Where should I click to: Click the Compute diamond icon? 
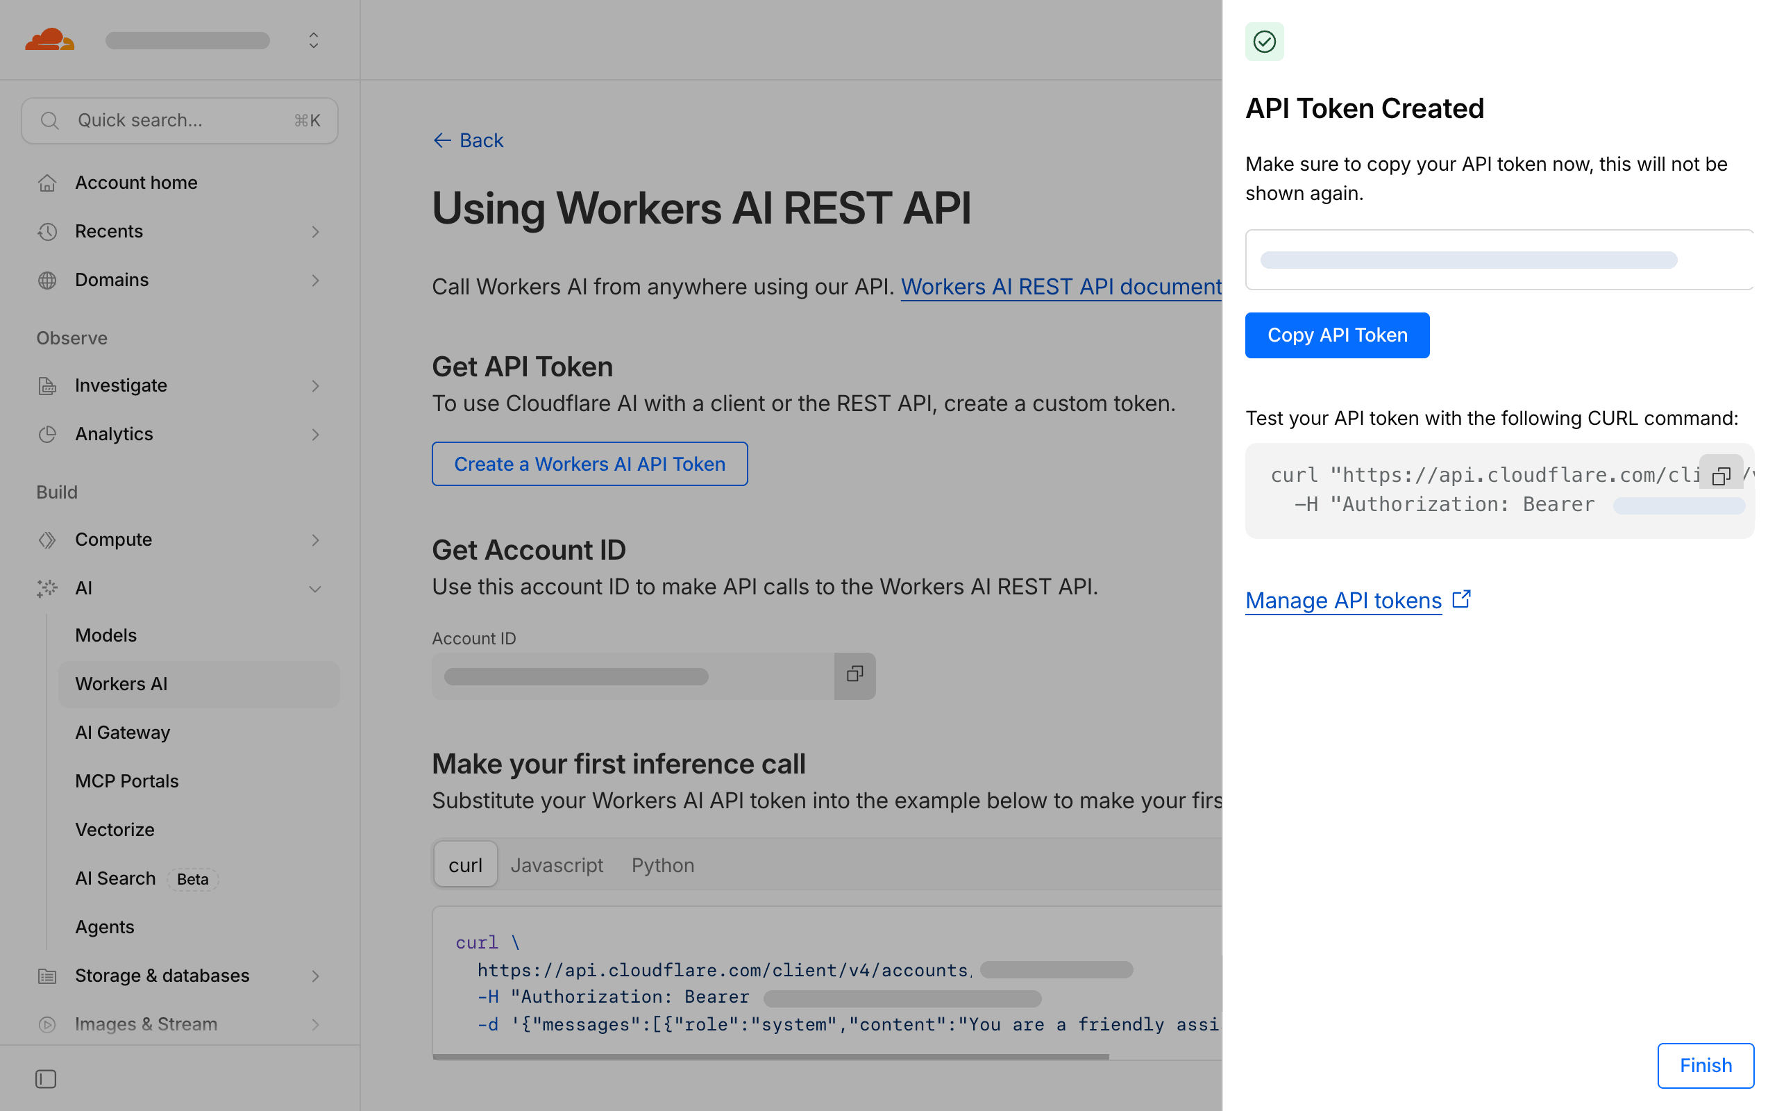(x=47, y=540)
